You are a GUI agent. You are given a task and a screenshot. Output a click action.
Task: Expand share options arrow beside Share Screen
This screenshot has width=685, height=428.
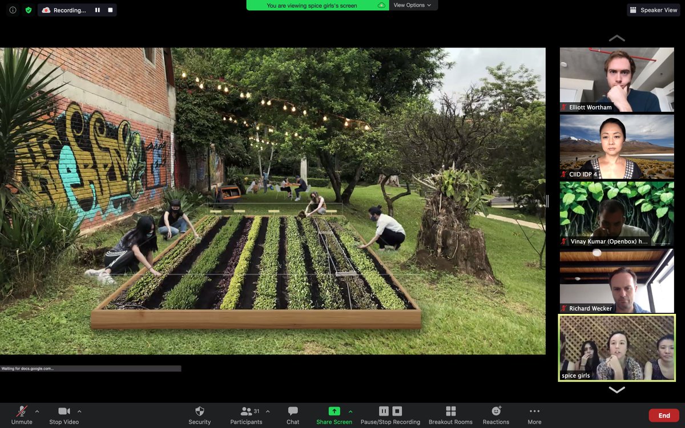(x=350, y=411)
